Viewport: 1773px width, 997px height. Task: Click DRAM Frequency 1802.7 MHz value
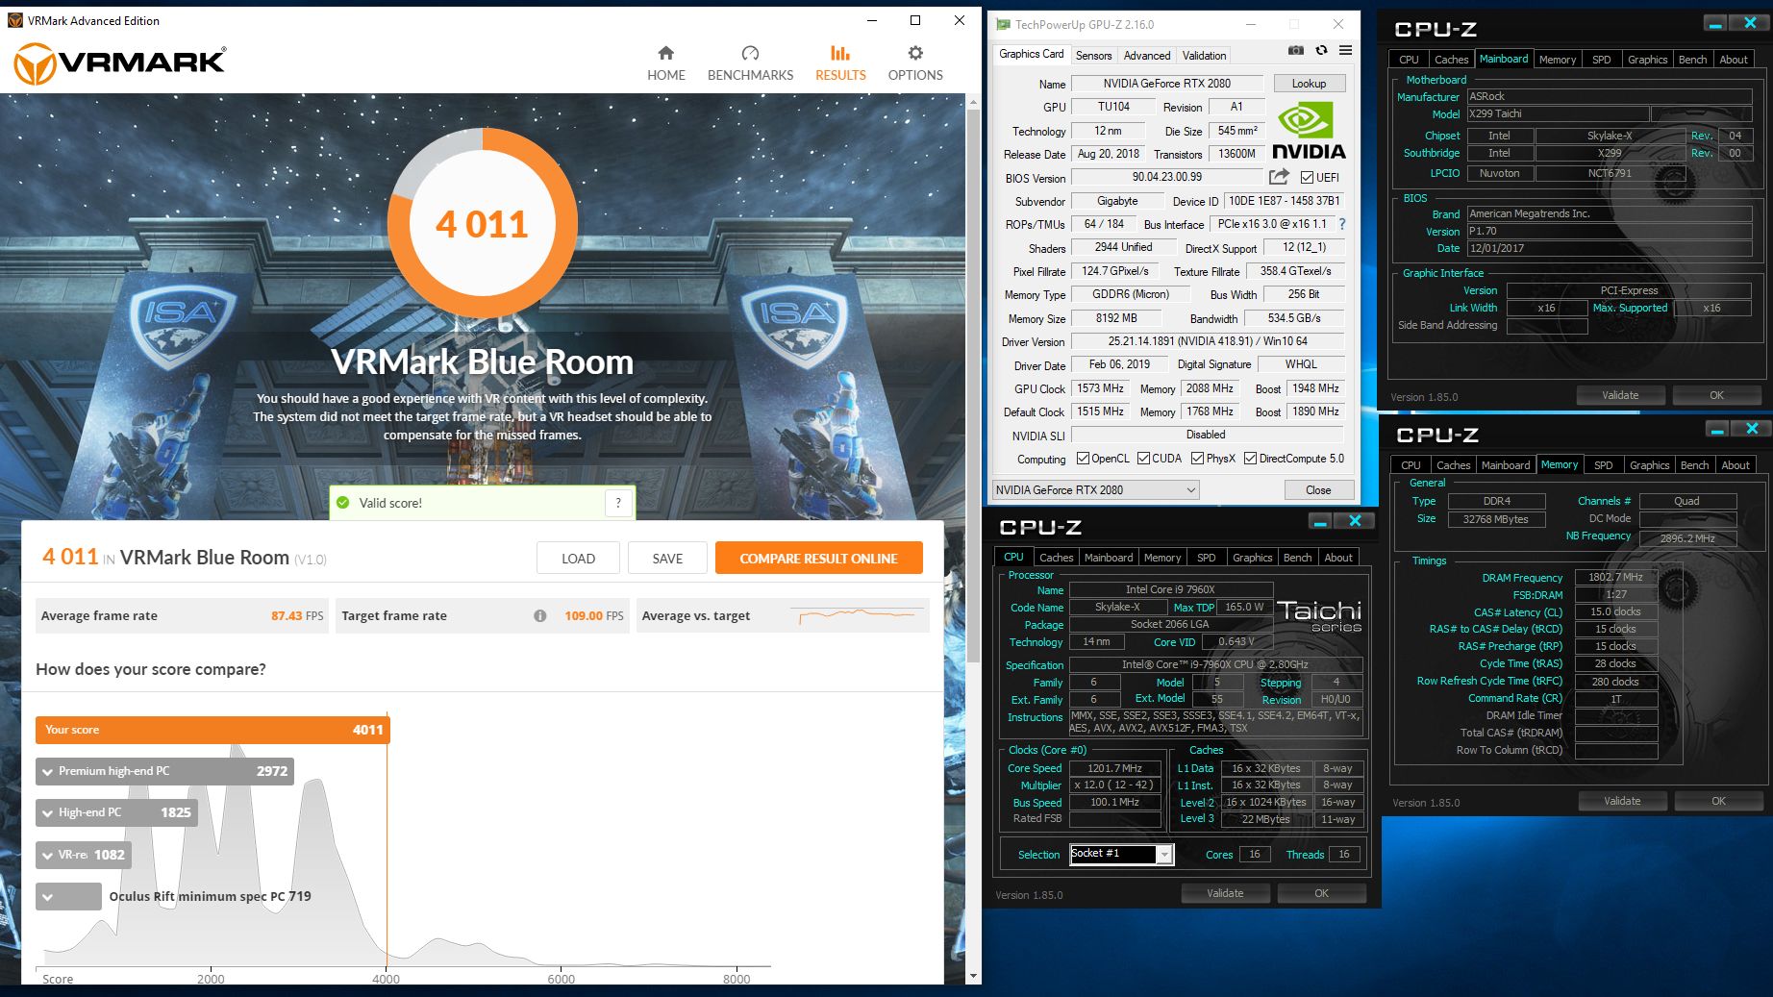[x=1615, y=577]
